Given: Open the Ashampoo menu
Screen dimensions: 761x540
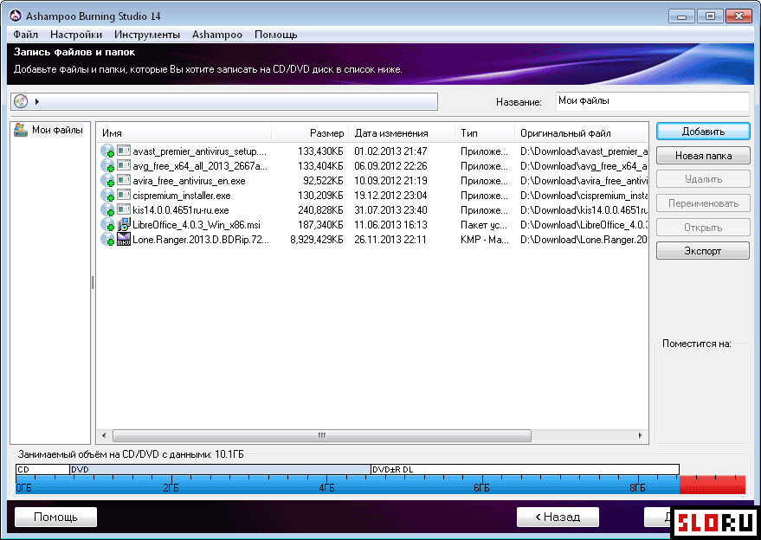Looking at the screenshot, I should (217, 35).
